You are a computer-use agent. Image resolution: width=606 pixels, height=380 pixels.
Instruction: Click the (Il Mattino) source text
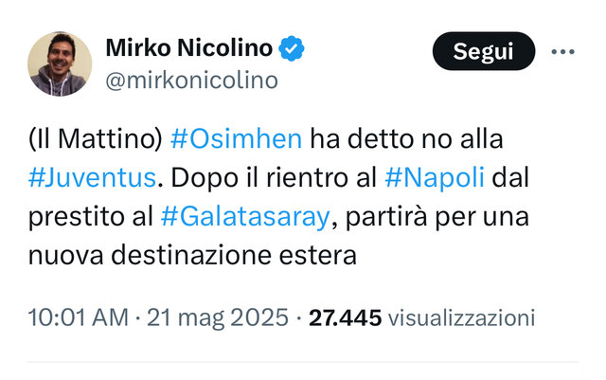(x=95, y=138)
